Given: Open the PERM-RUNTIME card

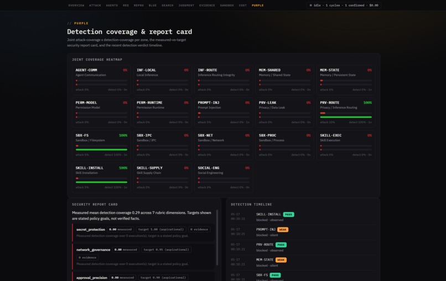Looking at the screenshot, I should [x=163, y=113].
